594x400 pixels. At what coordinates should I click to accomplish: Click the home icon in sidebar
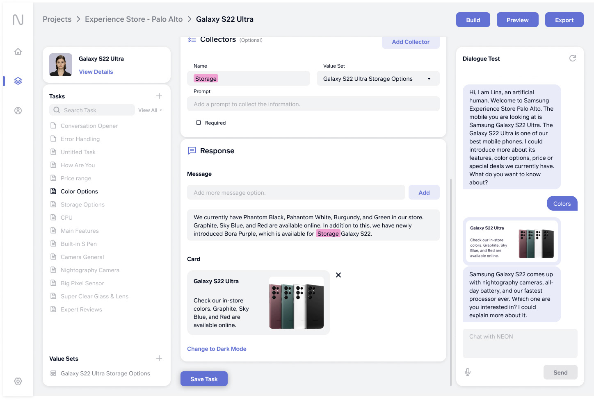point(18,52)
